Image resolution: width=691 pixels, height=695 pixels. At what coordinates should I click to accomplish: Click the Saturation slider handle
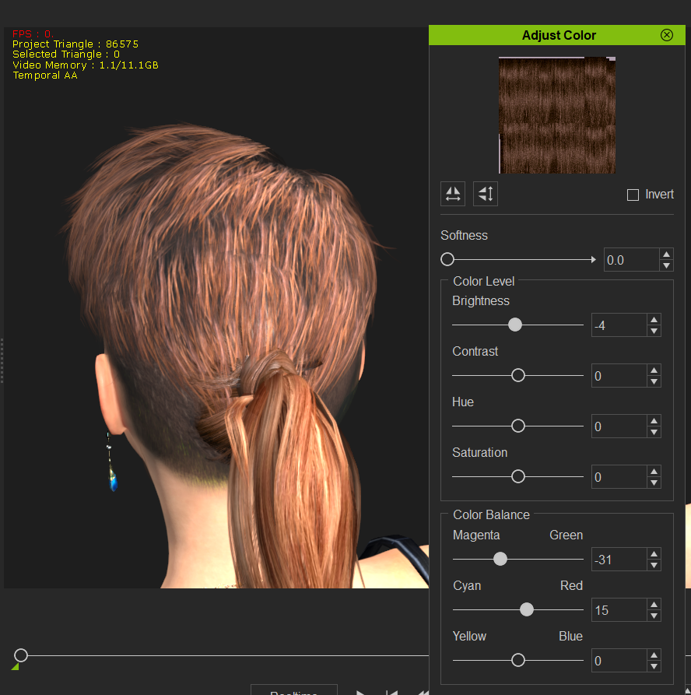pyautogui.click(x=518, y=476)
